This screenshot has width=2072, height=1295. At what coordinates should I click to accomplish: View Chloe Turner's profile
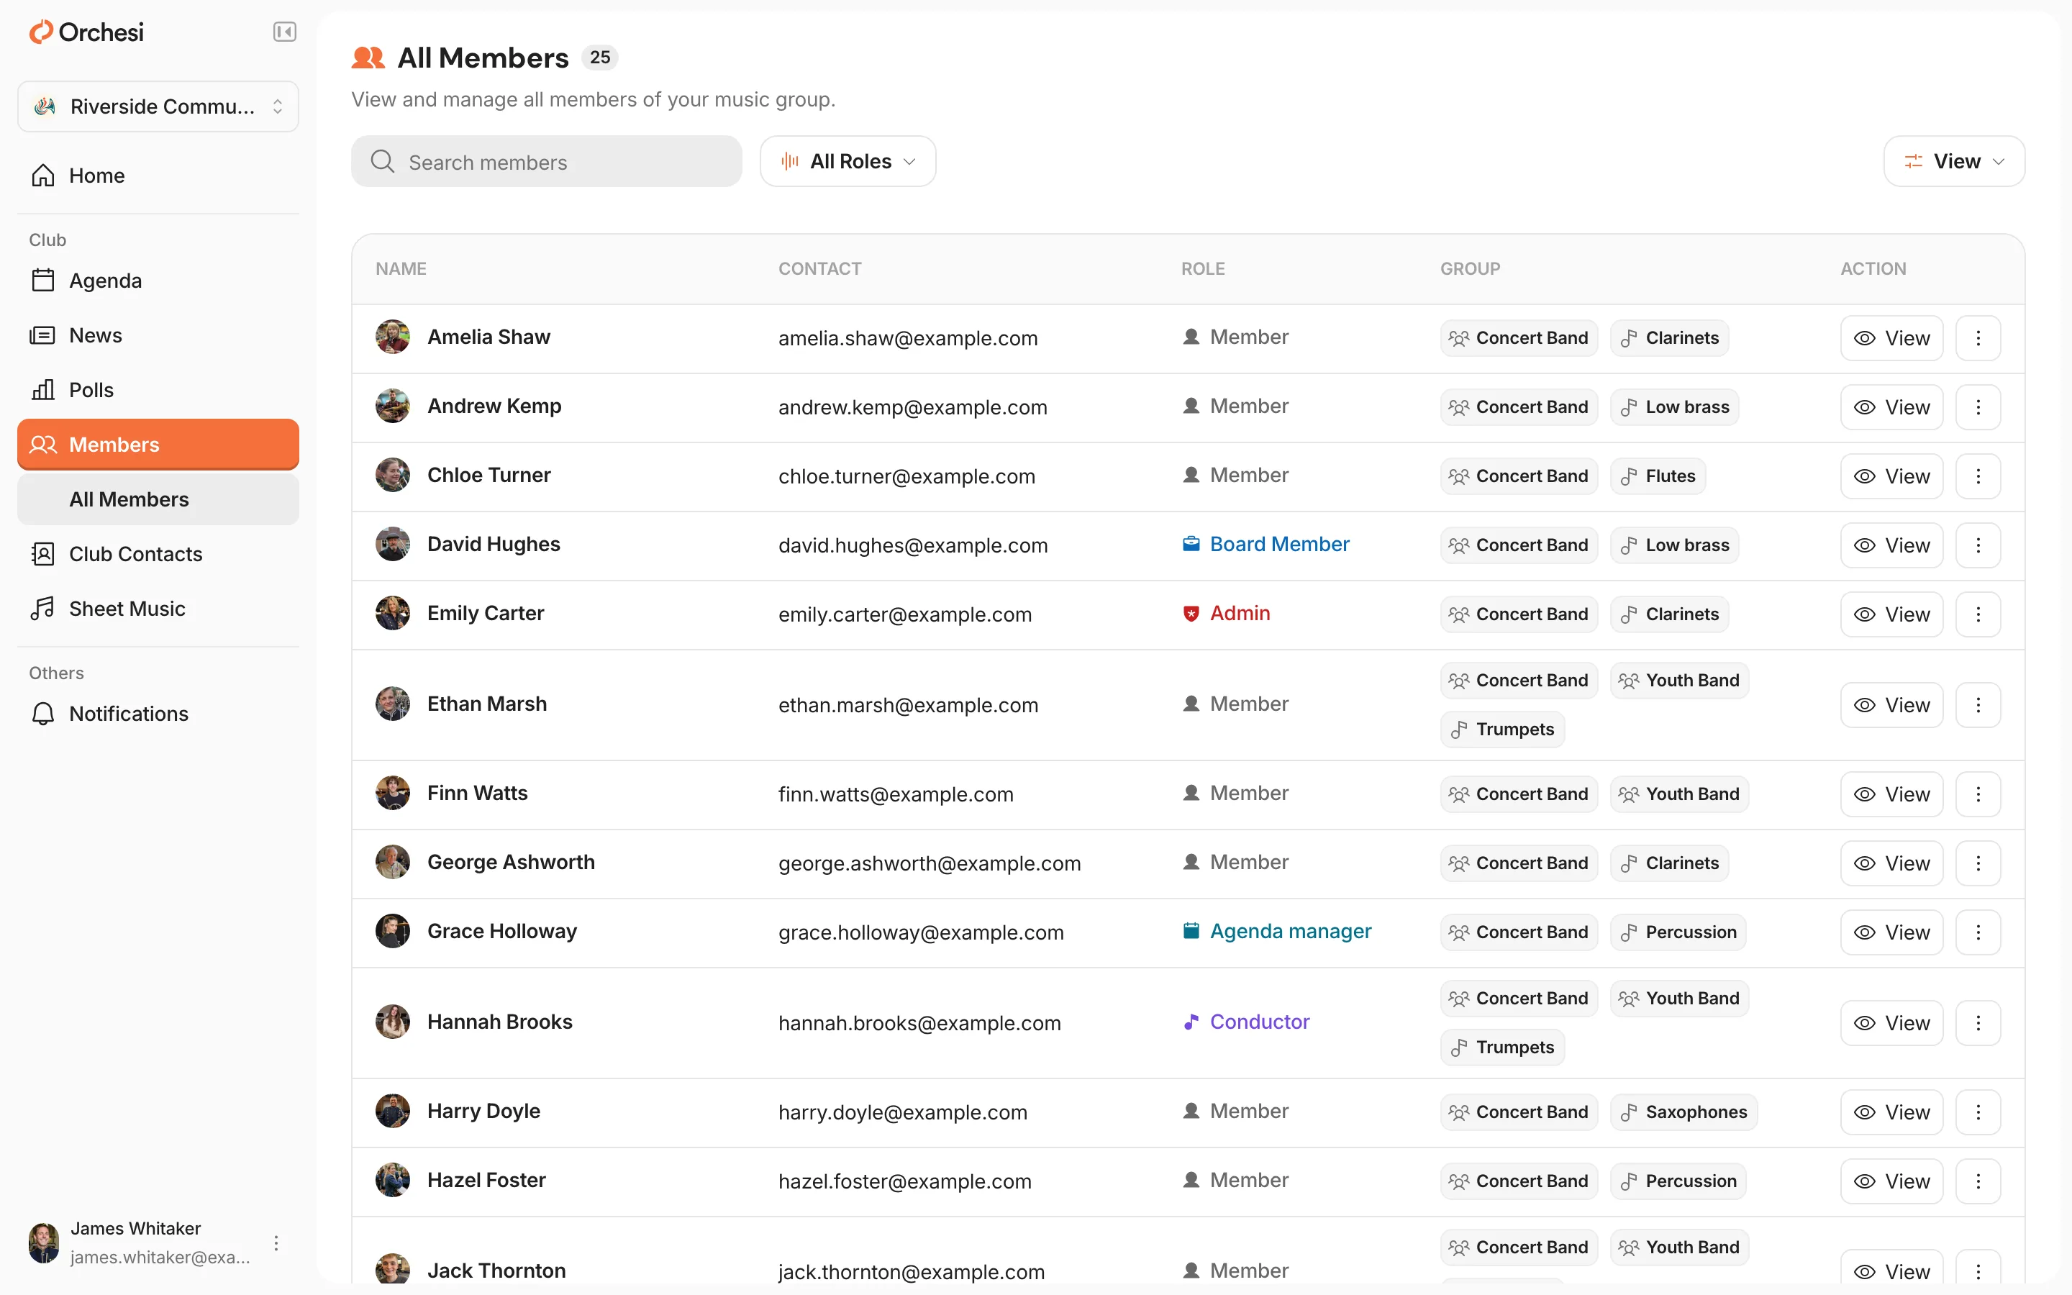pos(1891,476)
